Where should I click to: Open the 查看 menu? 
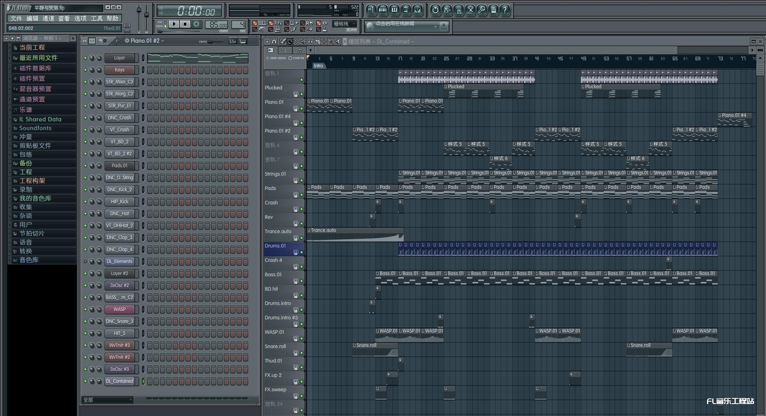click(x=64, y=18)
